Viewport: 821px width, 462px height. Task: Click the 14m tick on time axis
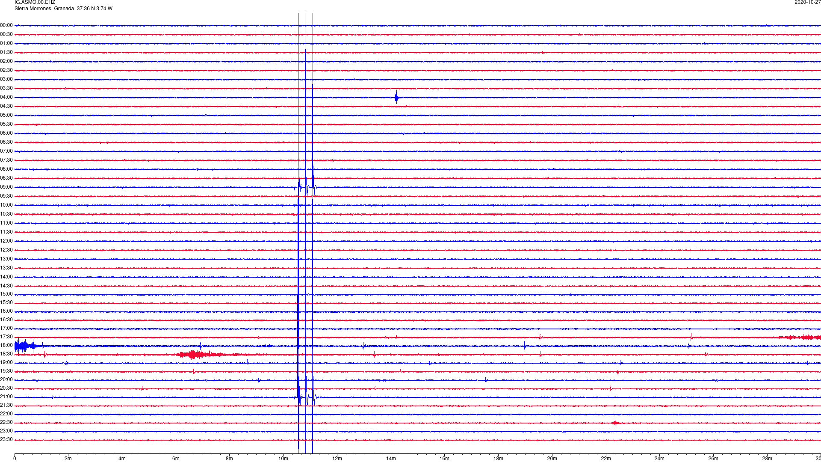pos(391,459)
